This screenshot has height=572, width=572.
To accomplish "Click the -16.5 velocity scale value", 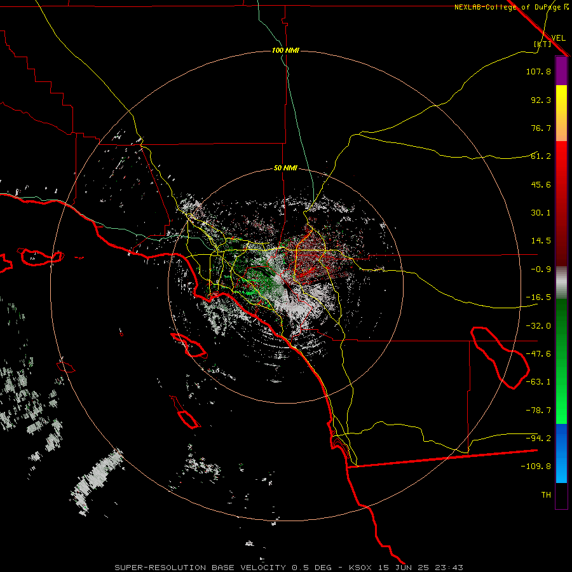I will [x=538, y=297].
